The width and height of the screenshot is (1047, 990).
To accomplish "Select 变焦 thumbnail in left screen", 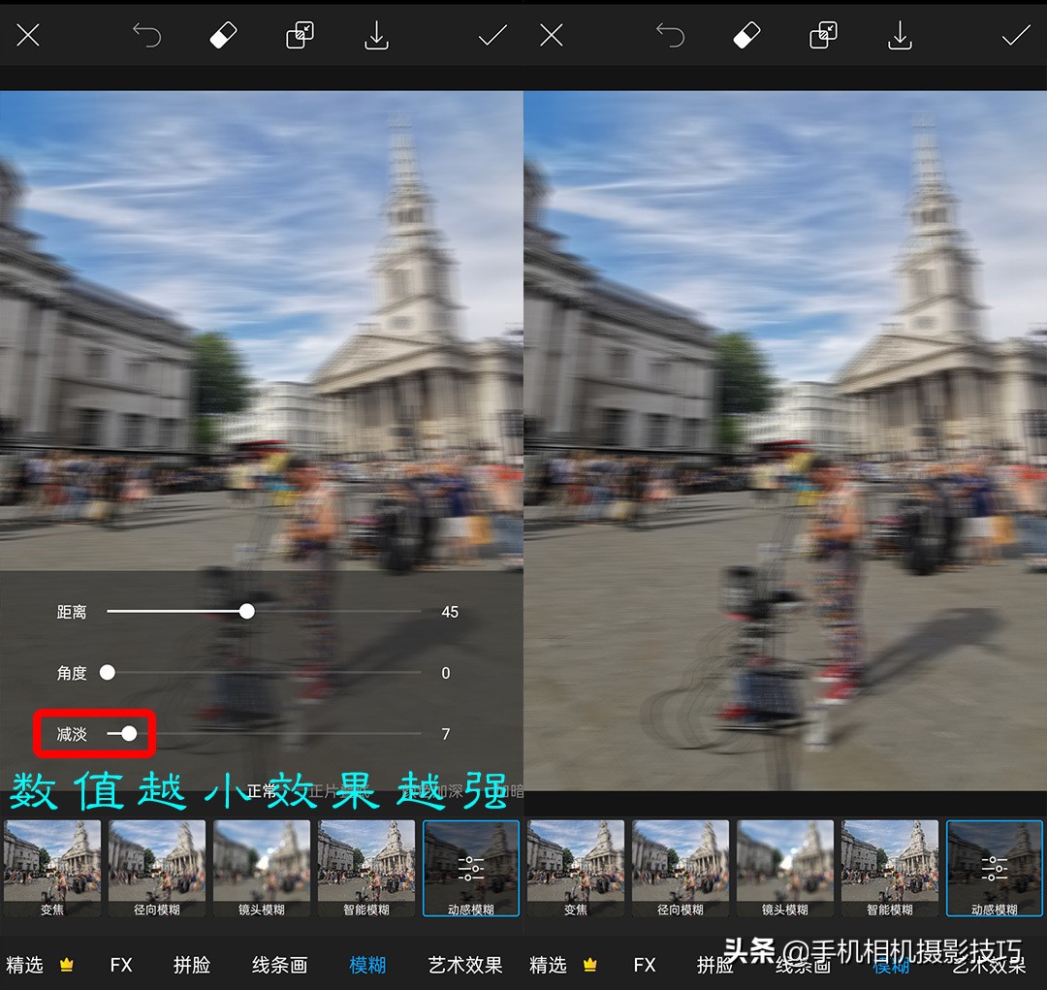I will pyautogui.click(x=52, y=869).
